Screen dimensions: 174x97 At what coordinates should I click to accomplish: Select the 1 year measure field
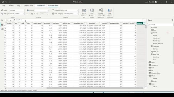[155, 27]
